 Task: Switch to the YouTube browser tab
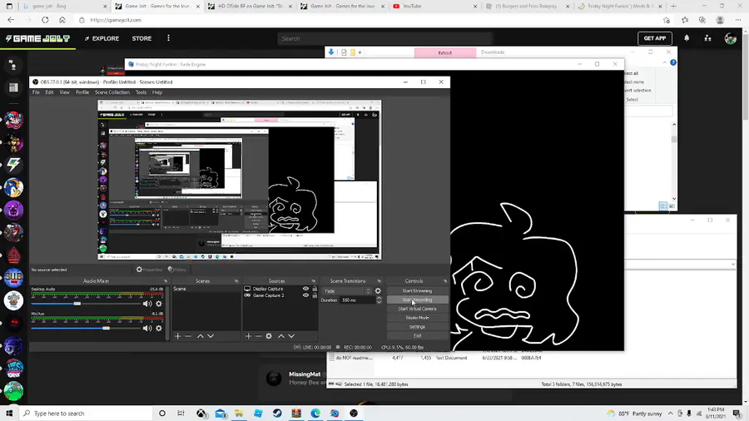click(x=434, y=6)
